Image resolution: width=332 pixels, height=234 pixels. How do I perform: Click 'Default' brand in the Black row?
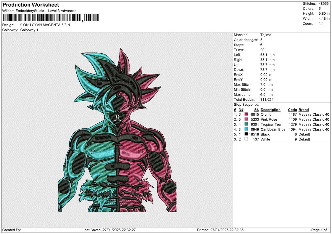pyautogui.click(x=304, y=134)
